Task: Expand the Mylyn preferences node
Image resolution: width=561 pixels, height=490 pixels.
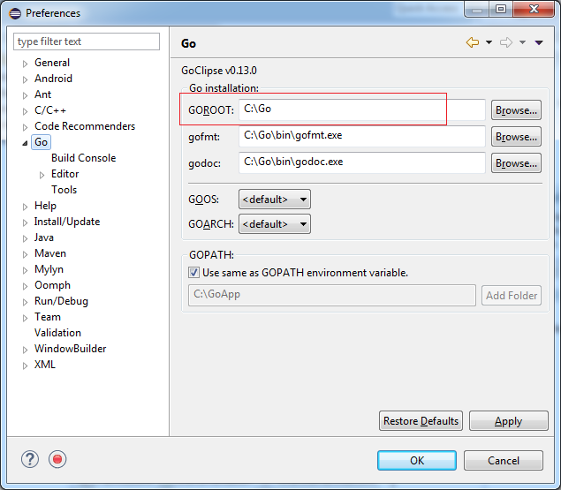Action: coord(25,270)
